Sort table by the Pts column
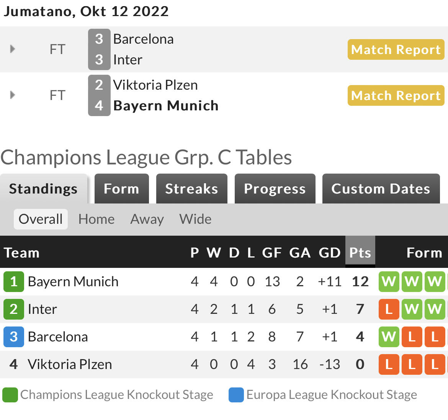The width and height of the screenshot is (448, 420). tap(360, 252)
